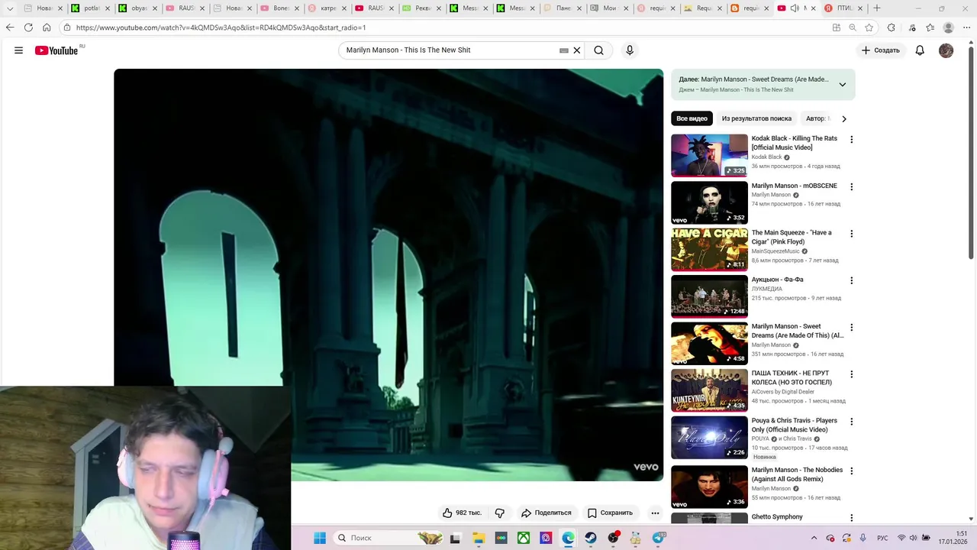This screenshot has height=550, width=977.
Task: Open options menu for Pouya Players Only video
Action: [x=852, y=422]
